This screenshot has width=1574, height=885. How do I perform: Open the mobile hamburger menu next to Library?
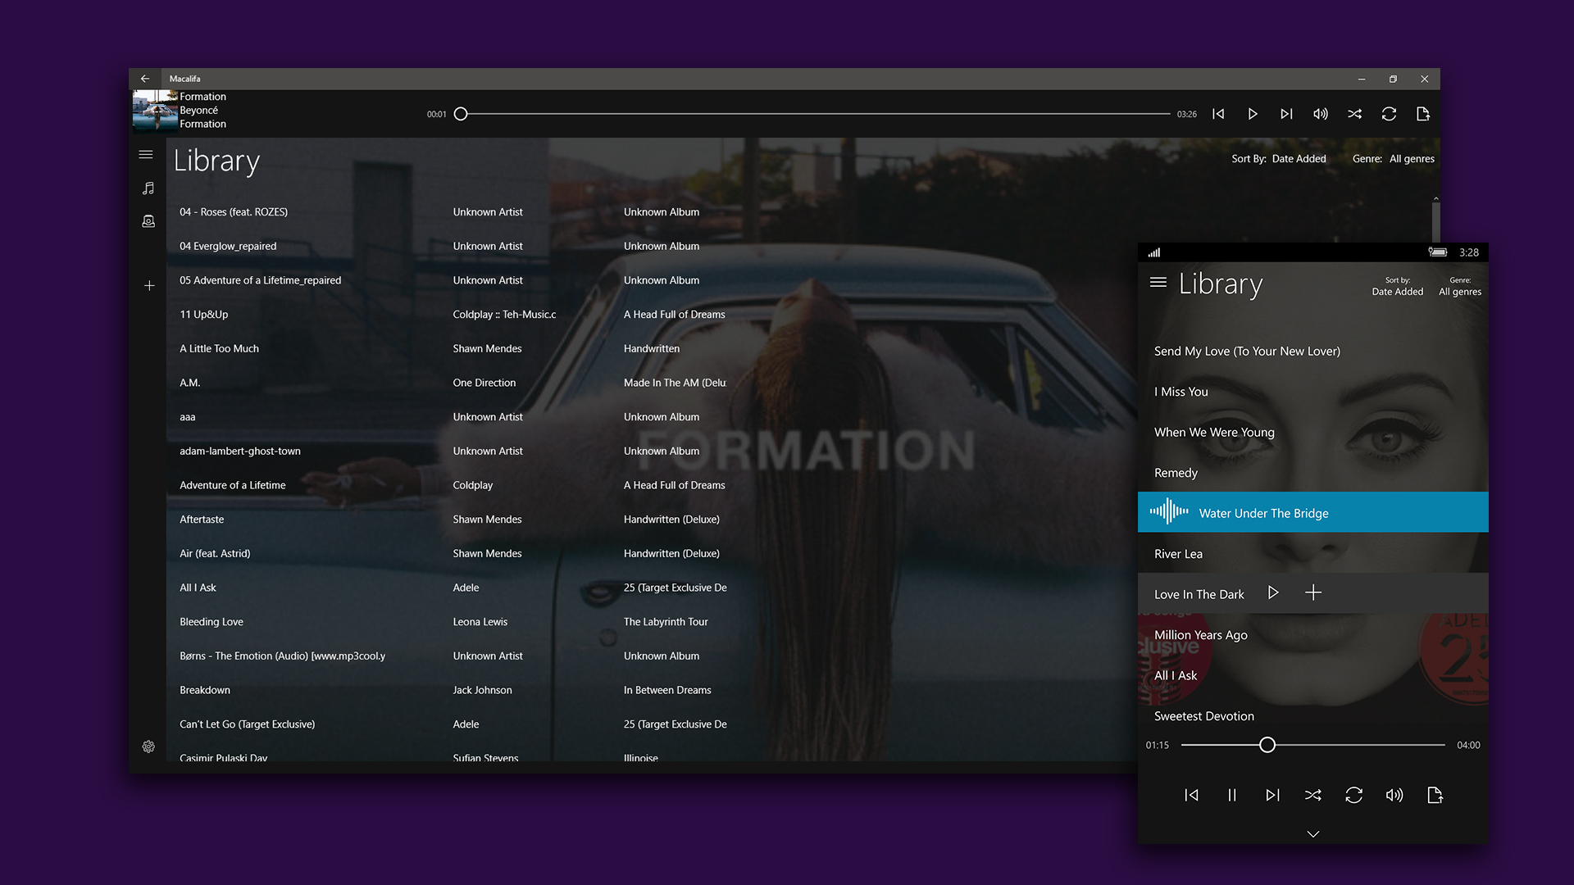tap(1158, 283)
